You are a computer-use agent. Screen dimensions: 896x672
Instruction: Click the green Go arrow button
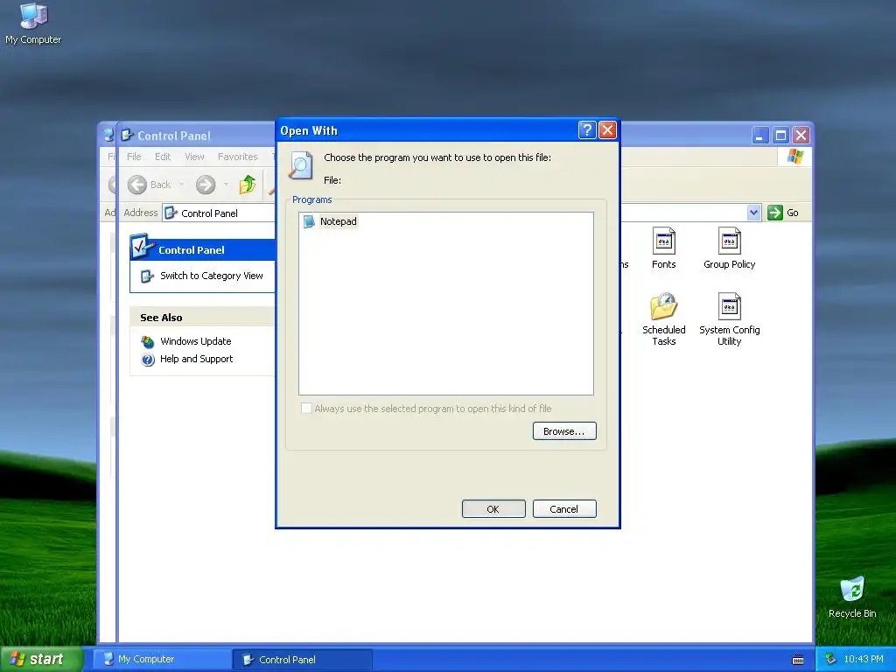coord(775,213)
